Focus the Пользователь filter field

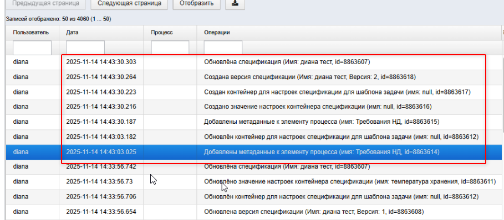[32, 48]
